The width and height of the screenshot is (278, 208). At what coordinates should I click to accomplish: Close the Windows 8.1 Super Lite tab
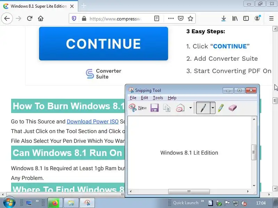[72, 6]
